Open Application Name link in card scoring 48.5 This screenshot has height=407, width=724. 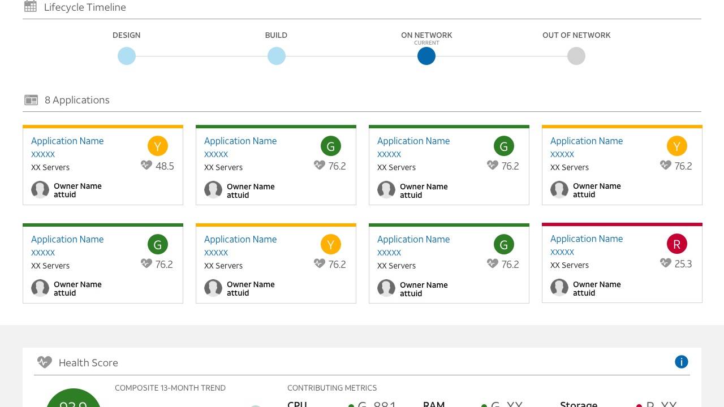[x=67, y=141]
